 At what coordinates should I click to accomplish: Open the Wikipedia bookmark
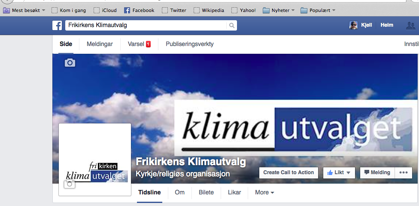coord(209,10)
